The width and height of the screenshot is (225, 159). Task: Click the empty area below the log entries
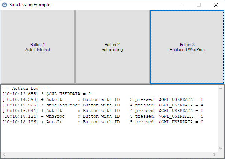(108, 138)
